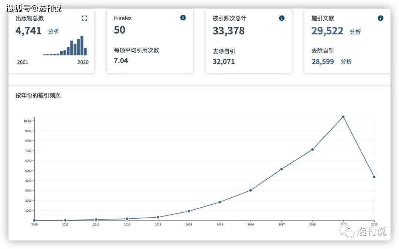
Task: Click the tallest bar in publications mini-chart
Action: (x=82, y=45)
